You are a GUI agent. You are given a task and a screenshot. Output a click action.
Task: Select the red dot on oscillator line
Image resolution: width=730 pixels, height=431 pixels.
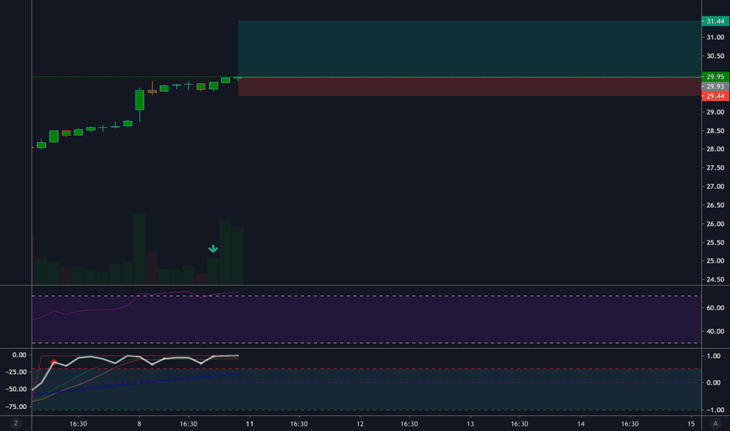(x=54, y=362)
